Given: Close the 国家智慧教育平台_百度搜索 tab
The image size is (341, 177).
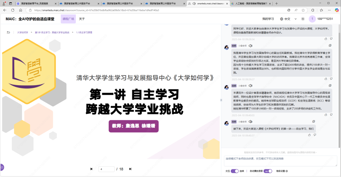Looking at the screenshot, I should coord(56,4).
